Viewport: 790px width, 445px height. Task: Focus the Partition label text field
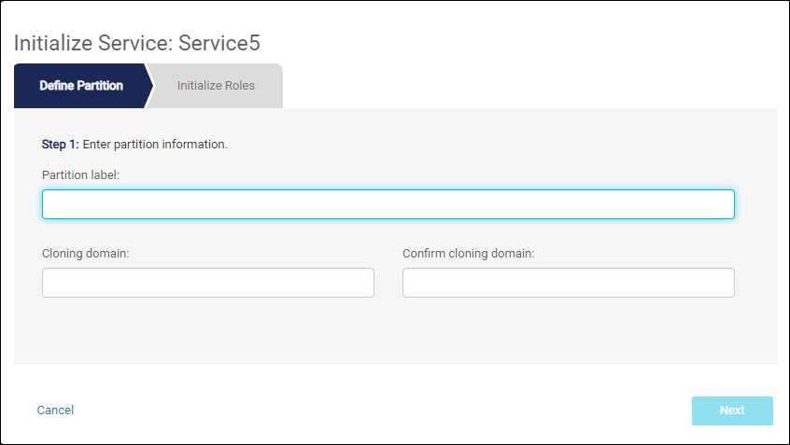pos(388,204)
